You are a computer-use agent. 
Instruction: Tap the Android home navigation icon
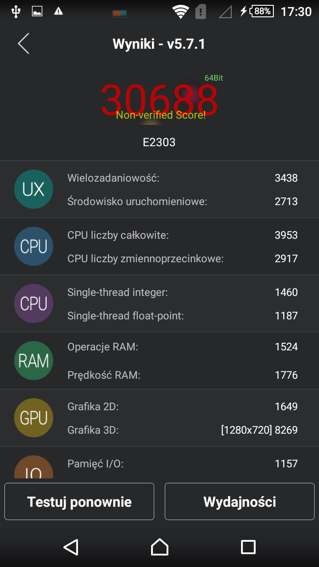tap(159, 547)
